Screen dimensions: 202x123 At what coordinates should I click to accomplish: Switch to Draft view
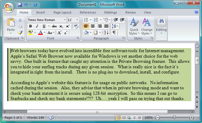click(139, 118)
